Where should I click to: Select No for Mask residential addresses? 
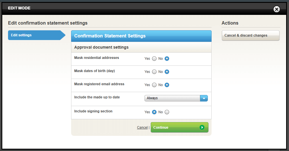[167, 59]
